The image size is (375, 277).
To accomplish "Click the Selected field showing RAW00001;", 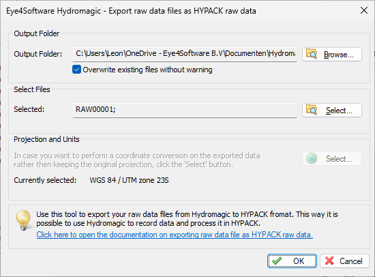I will tap(185, 110).
